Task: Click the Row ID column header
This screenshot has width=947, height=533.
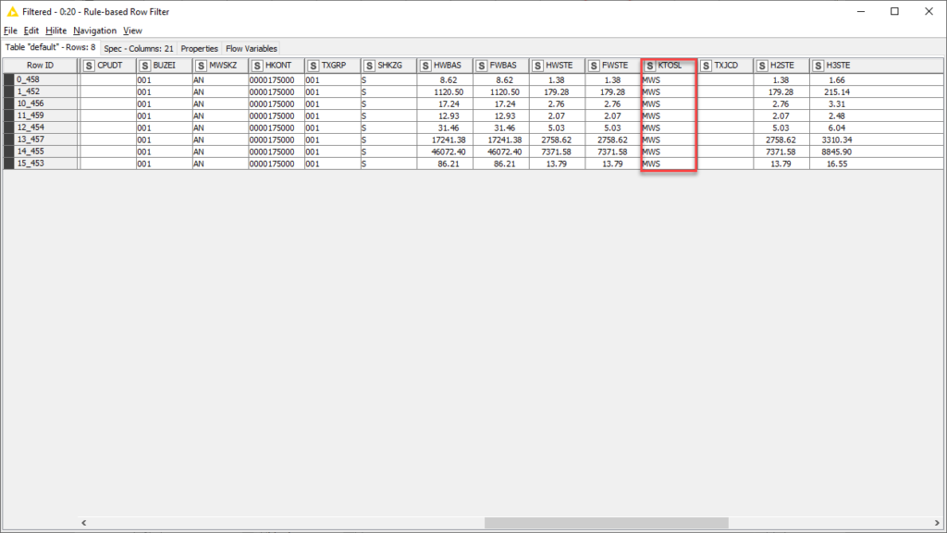Action: pyautogui.click(x=40, y=66)
